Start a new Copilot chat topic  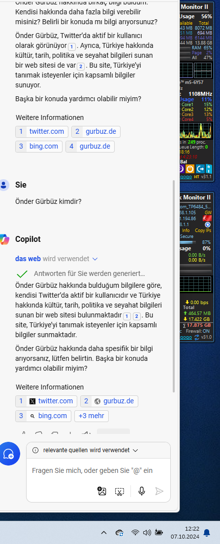tap(8, 453)
